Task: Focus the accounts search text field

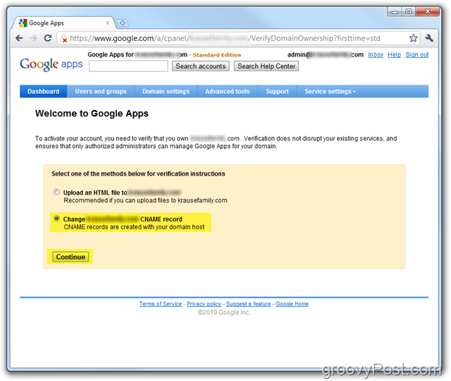Action: coord(128,66)
